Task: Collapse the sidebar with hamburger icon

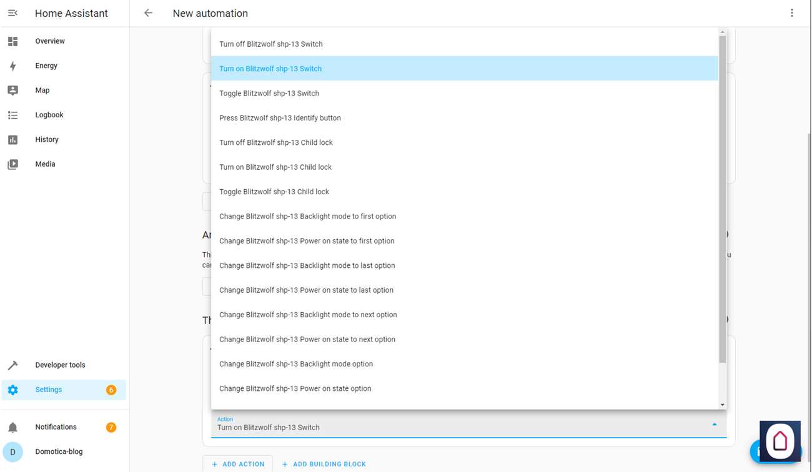Action: [x=12, y=13]
